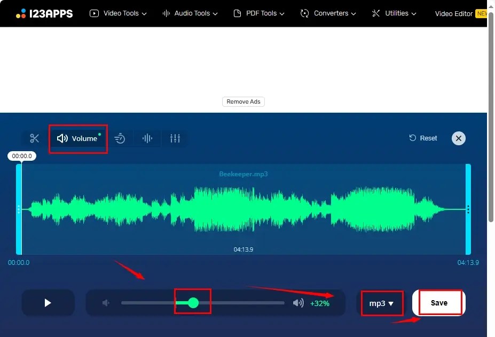Click the volume slider handle
Screen dimensions: 495x337
coord(192,302)
